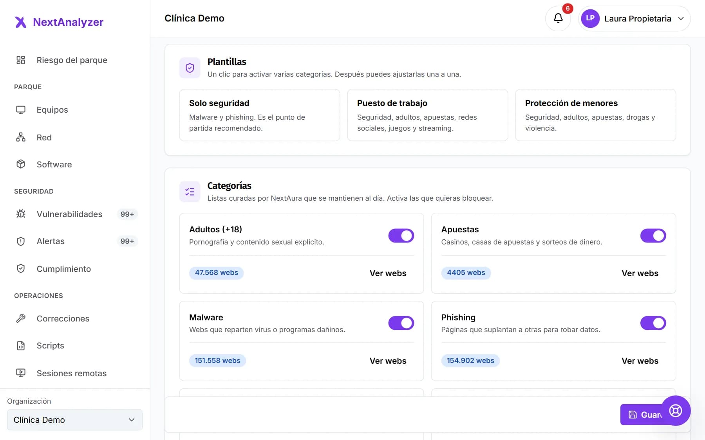This screenshot has height=440, width=705.
Task: Open the Equipos section
Action: tap(52, 110)
